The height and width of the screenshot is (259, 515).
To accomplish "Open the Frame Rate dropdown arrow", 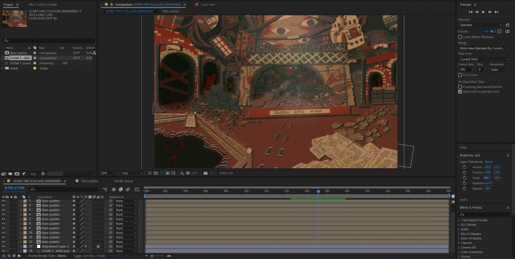I will [x=473, y=69].
